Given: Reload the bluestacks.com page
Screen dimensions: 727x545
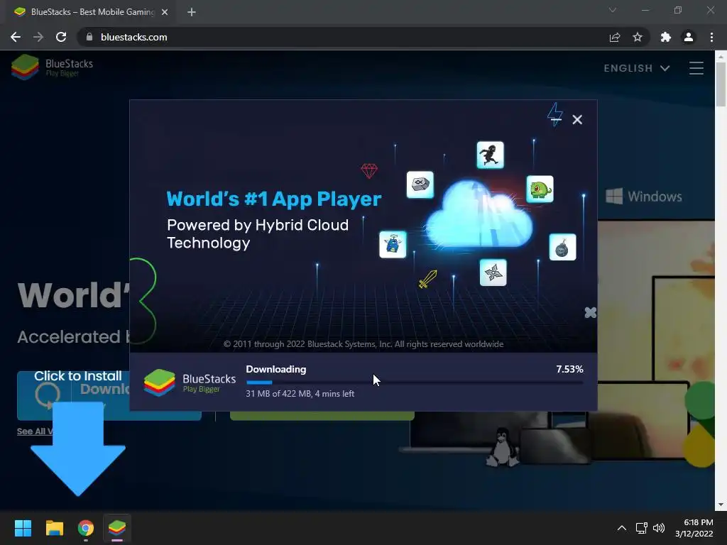Looking at the screenshot, I should pyautogui.click(x=61, y=37).
